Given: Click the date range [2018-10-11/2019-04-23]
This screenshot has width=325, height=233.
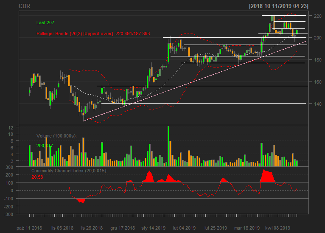Looking at the screenshot, I should coord(279,6).
